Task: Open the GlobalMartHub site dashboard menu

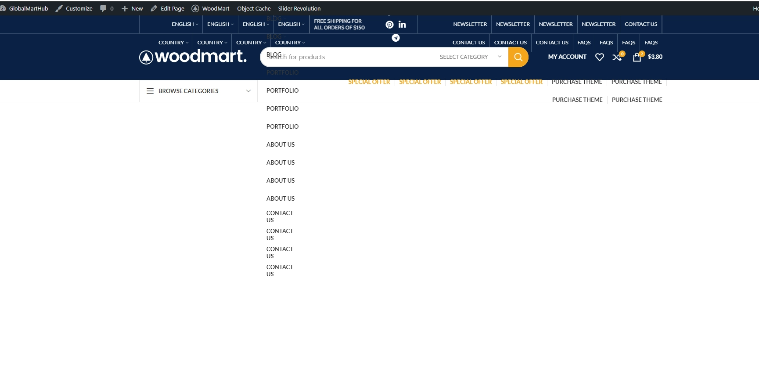Action: pos(24,8)
